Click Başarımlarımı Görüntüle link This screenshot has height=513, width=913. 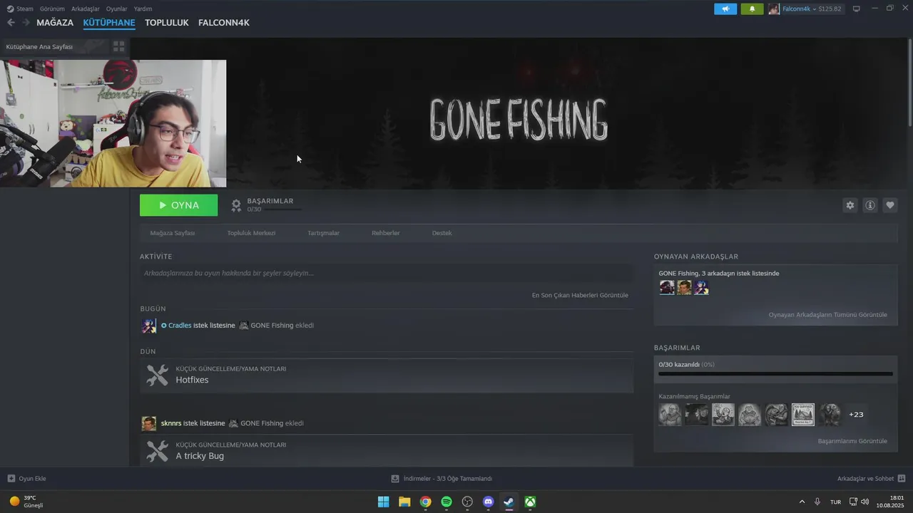coord(852,441)
